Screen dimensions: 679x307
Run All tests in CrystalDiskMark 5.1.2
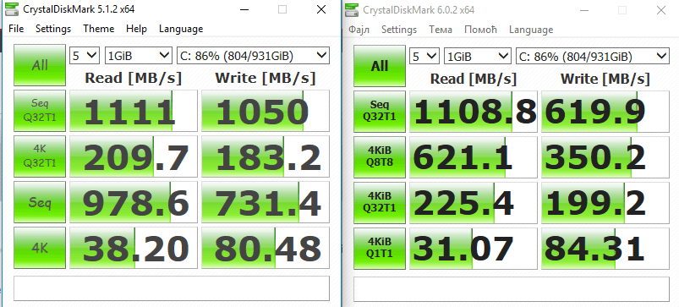point(40,65)
